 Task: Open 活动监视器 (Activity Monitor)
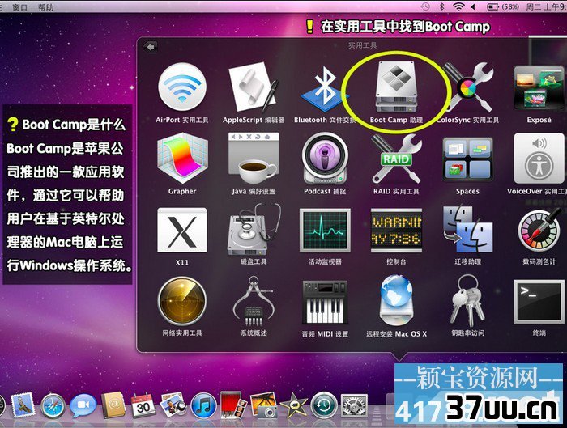tap(324, 230)
